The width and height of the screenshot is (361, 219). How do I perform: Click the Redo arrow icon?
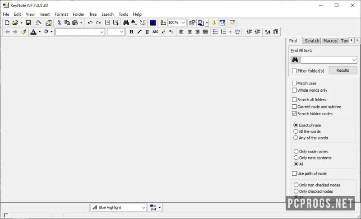click(98, 23)
